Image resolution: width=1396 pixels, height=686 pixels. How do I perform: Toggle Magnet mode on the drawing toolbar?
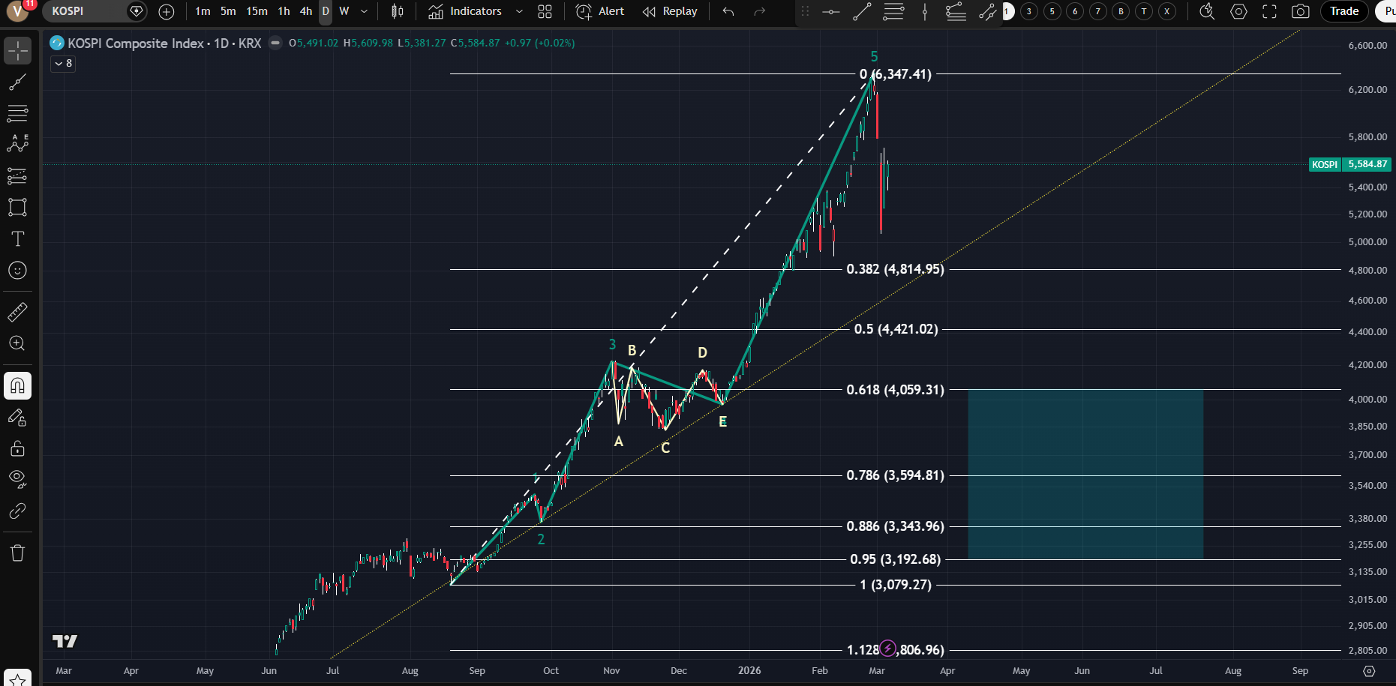point(17,385)
